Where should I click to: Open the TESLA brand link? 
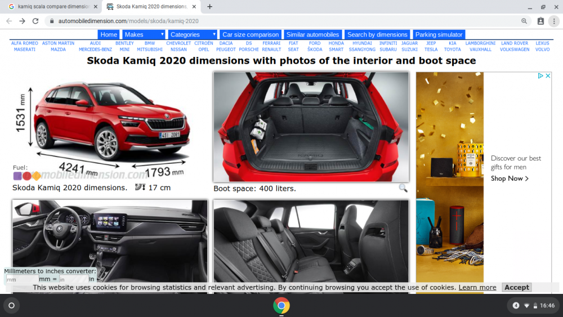(x=431, y=50)
